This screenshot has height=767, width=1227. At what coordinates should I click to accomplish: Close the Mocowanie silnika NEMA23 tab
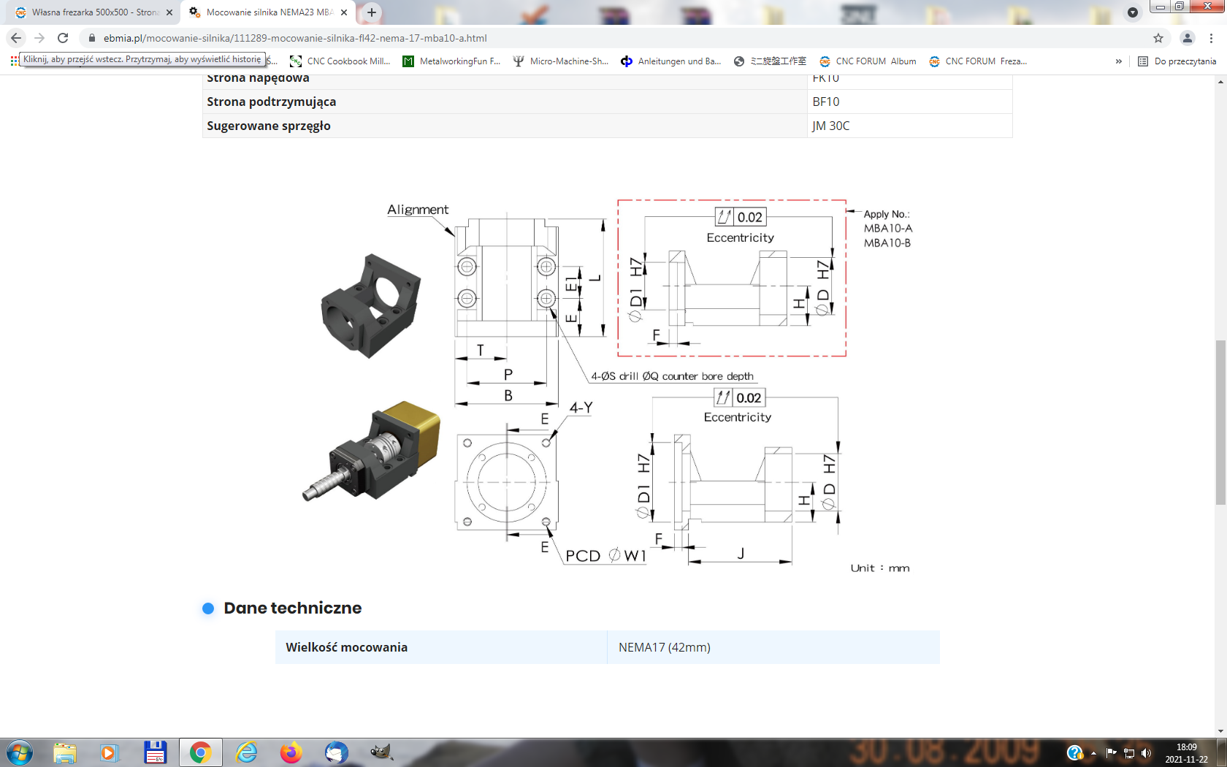click(344, 12)
